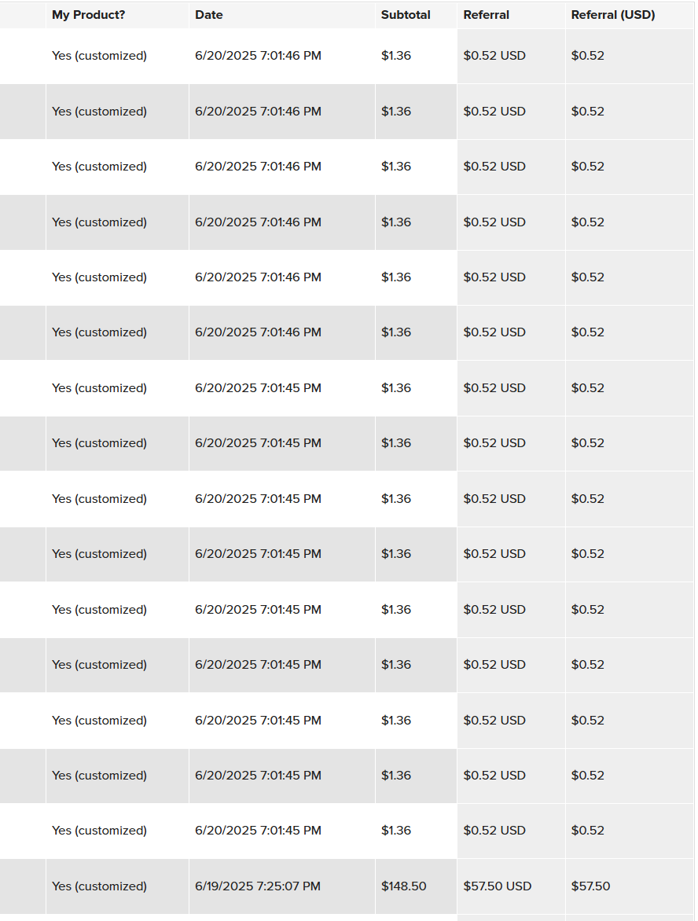This screenshot has width=698, height=921.
Task: Select Yes (customized) in the 6/19/2025 row
Action: tap(99, 886)
